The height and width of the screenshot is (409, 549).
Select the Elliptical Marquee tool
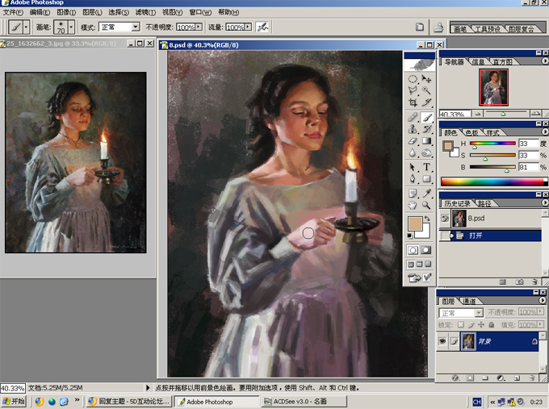tap(413, 79)
